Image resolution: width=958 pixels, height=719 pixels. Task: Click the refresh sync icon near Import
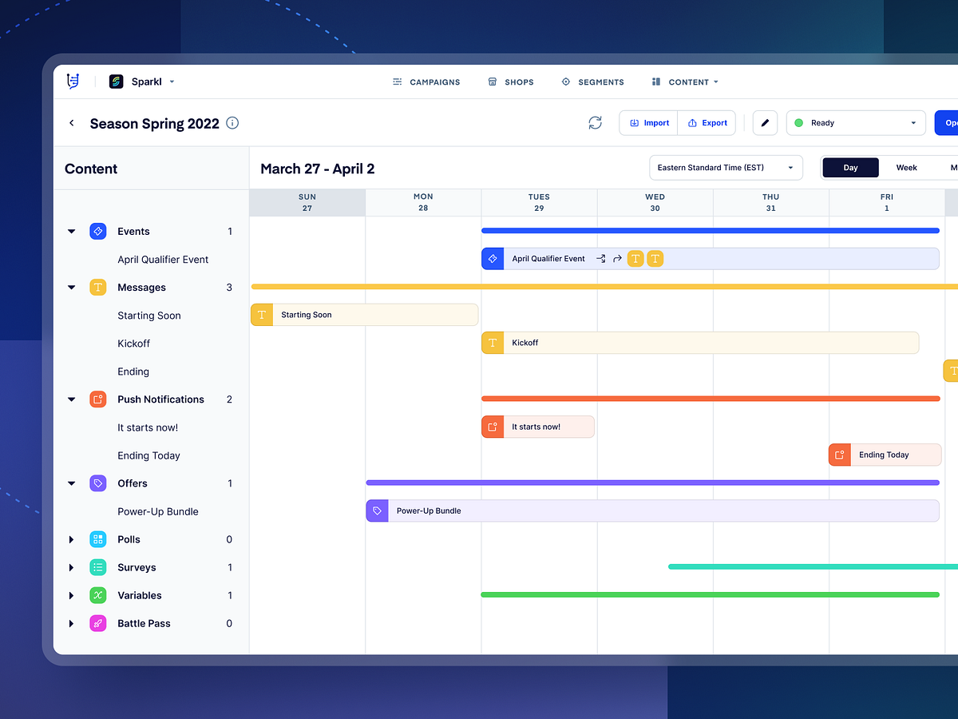595,122
